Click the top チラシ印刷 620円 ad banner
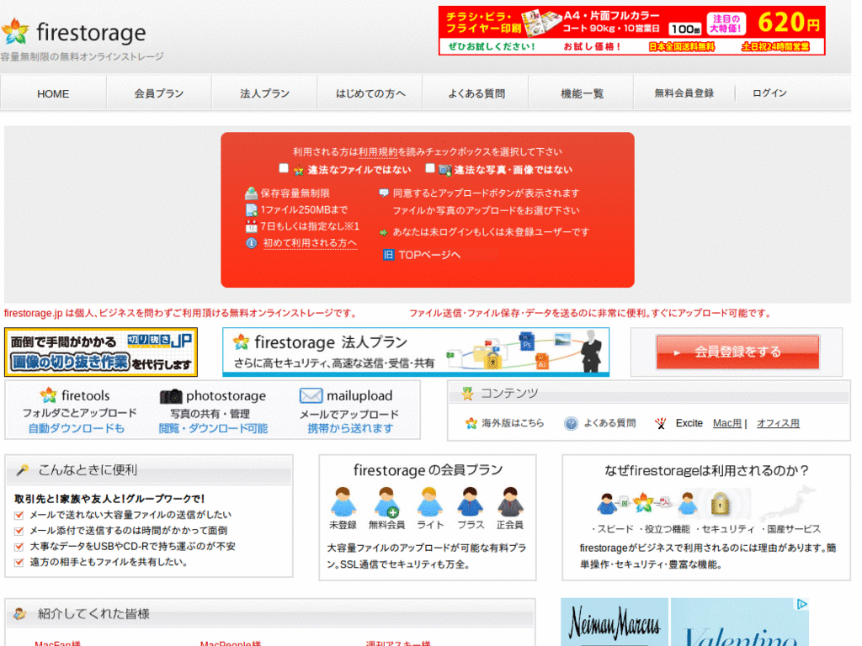 click(631, 31)
